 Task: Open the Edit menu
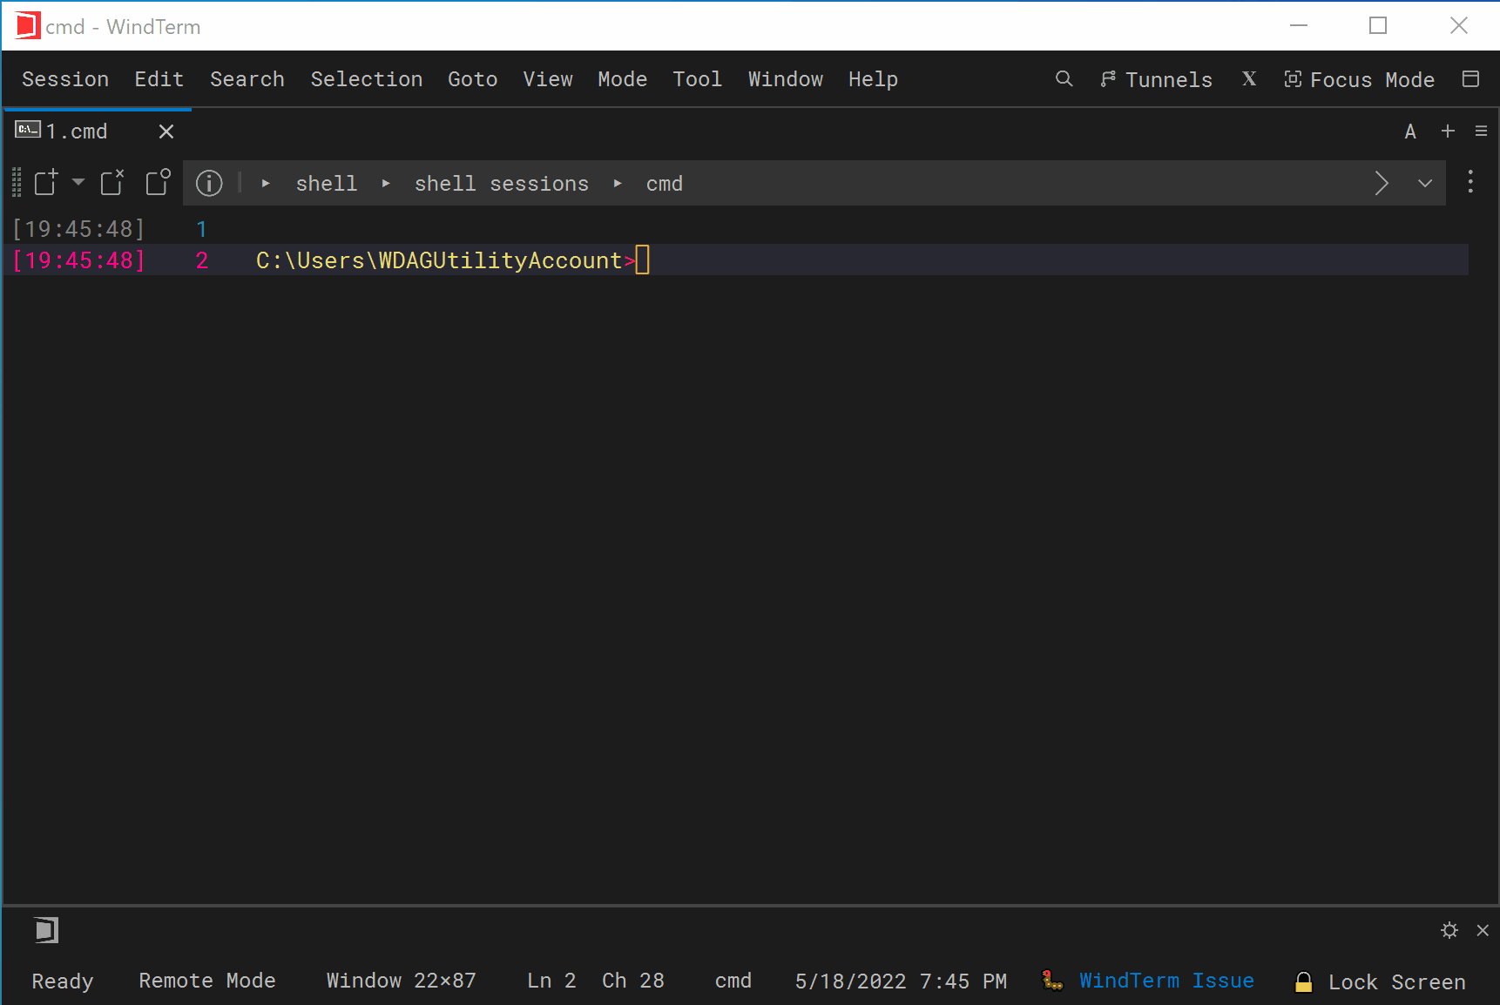[159, 79]
